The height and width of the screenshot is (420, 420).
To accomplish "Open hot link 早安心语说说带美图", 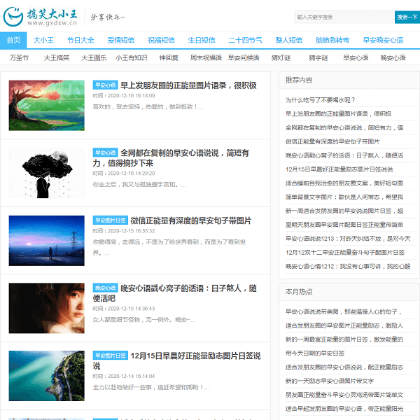I will (344, 311).
